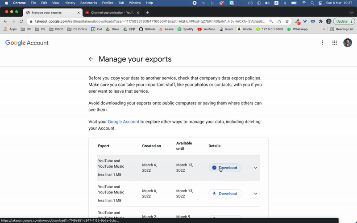Image resolution: width=357 pixels, height=223 pixels.
Task: Open the Chrome extensions puzzle icon
Action: (x=320, y=21)
